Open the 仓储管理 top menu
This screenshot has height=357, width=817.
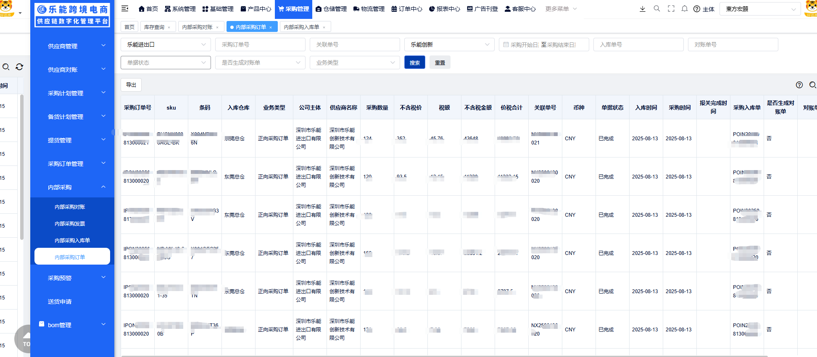pyautogui.click(x=331, y=9)
